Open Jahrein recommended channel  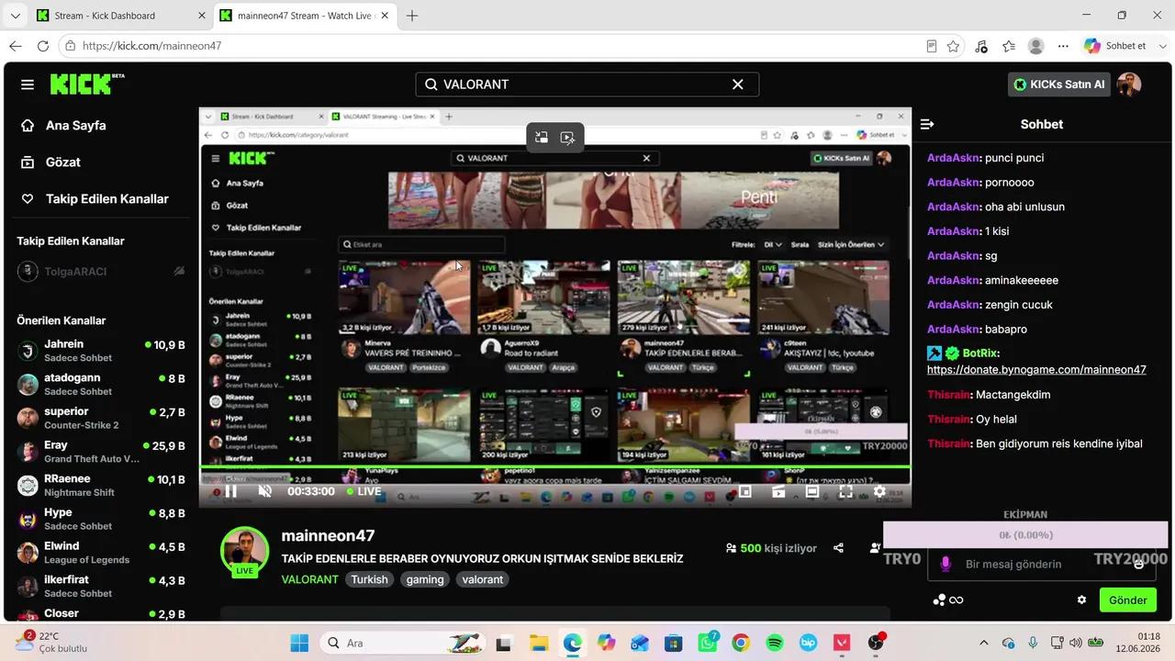click(x=101, y=351)
